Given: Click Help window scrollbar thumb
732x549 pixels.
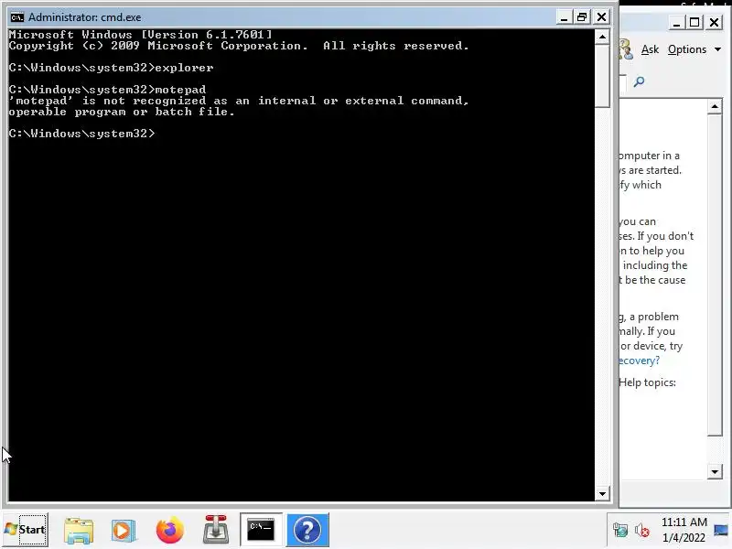Looking at the screenshot, I should [715, 275].
